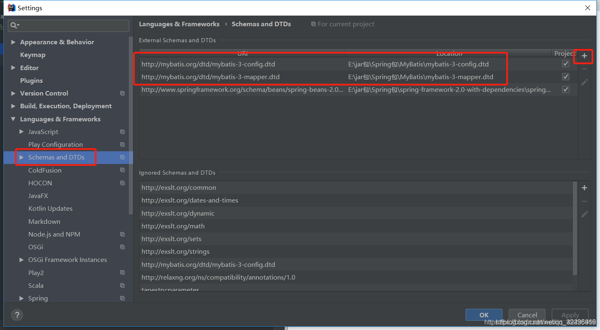Select Kotlin Updates settings item
The width and height of the screenshot is (600, 330).
click(50, 209)
